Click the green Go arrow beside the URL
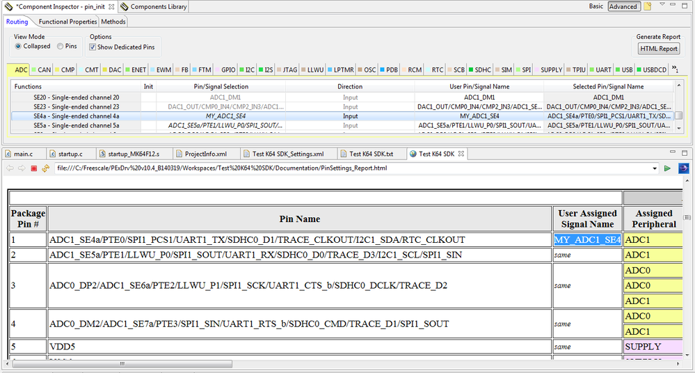This screenshot has width=695, height=373. pyautogui.click(x=667, y=168)
